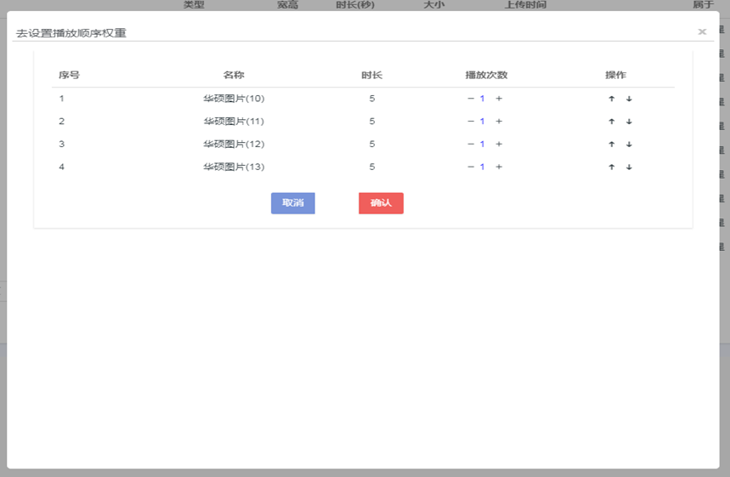The width and height of the screenshot is (730, 477).
Task: Move 华硕图片(12) row up
Action: (611, 145)
